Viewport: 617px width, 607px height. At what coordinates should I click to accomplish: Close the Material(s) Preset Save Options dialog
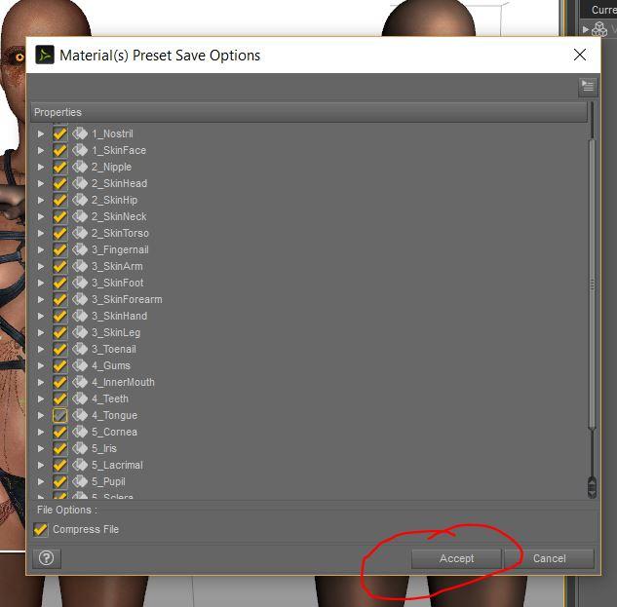[x=580, y=55]
